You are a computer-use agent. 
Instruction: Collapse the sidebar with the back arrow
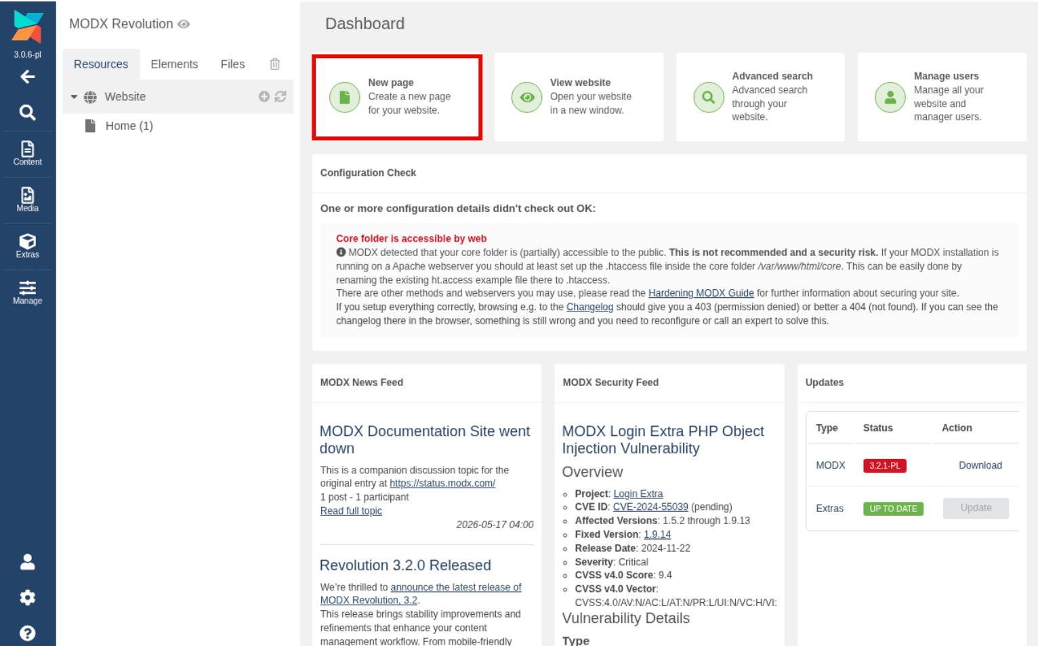[28, 77]
